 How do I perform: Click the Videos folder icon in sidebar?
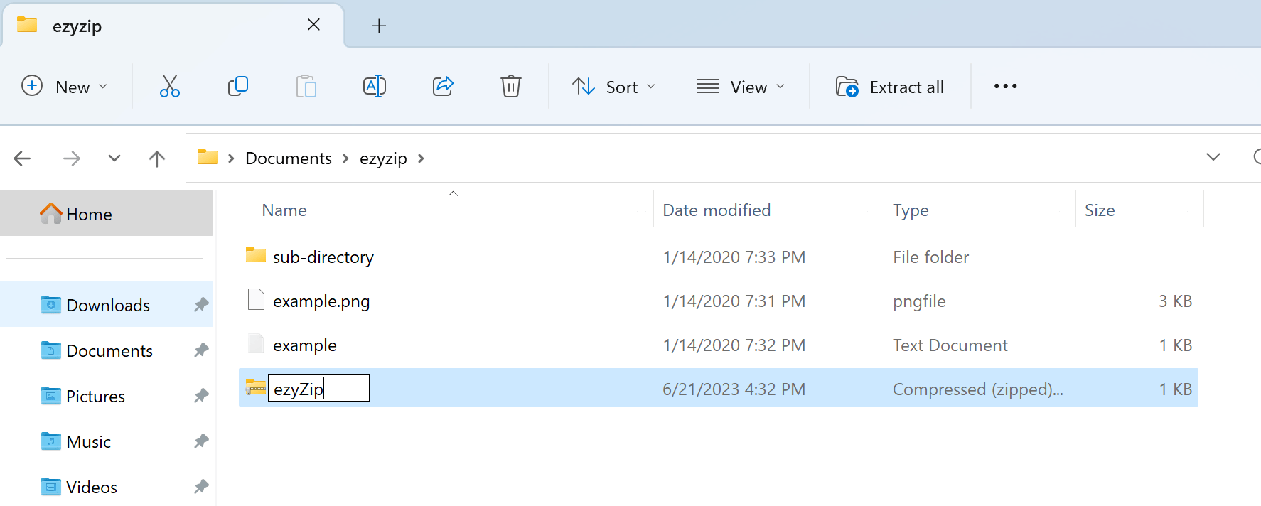point(51,486)
